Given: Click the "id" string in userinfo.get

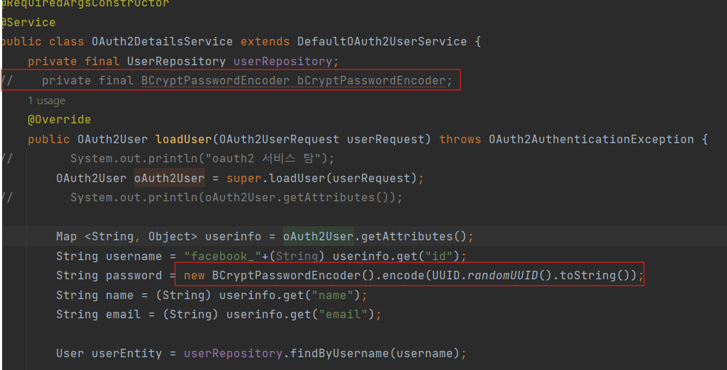Looking at the screenshot, I should point(438,256).
